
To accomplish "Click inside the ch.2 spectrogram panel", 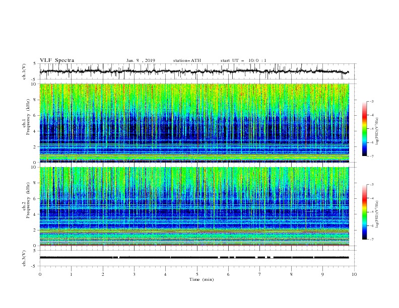I will (194, 206).
